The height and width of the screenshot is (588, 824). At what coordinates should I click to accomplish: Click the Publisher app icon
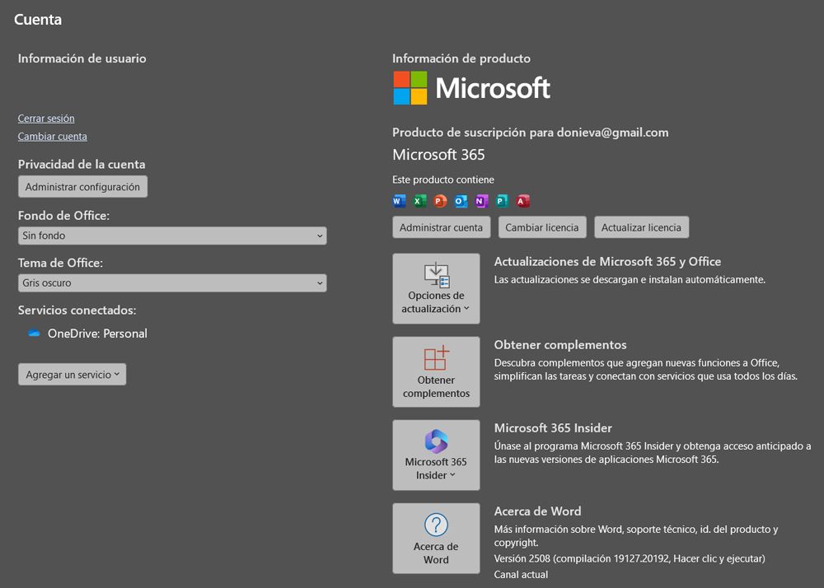(x=501, y=200)
